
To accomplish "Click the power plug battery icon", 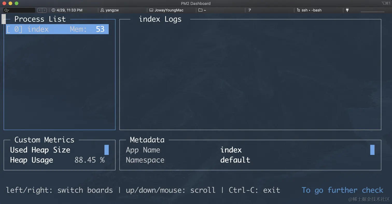I will point(347,10).
